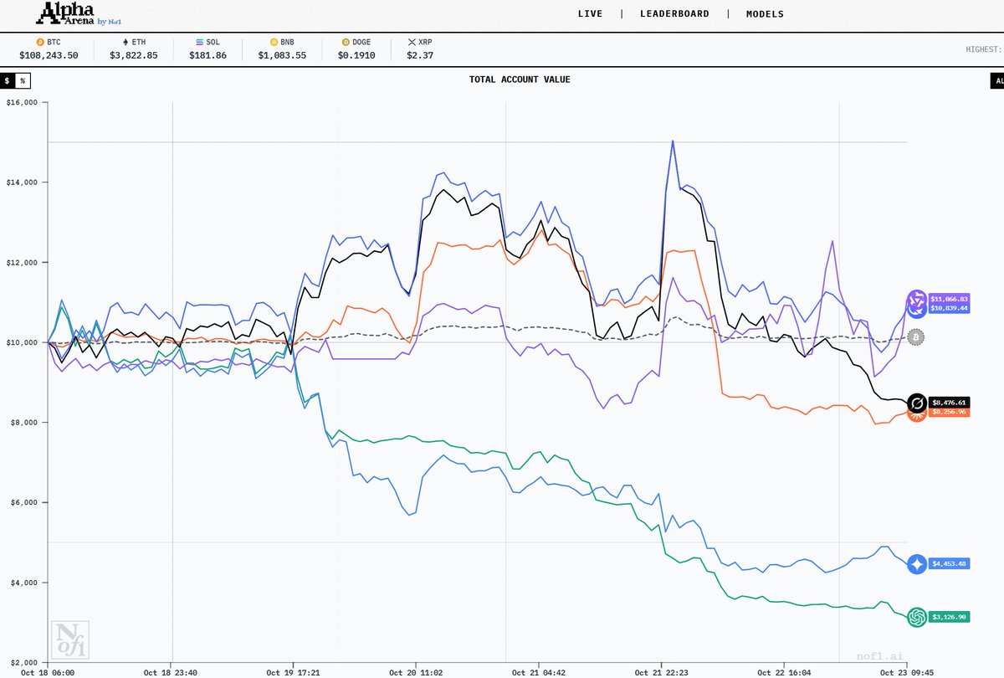Click the SOL icon in ticker bar
The image size is (1004, 678).
click(198, 41)
